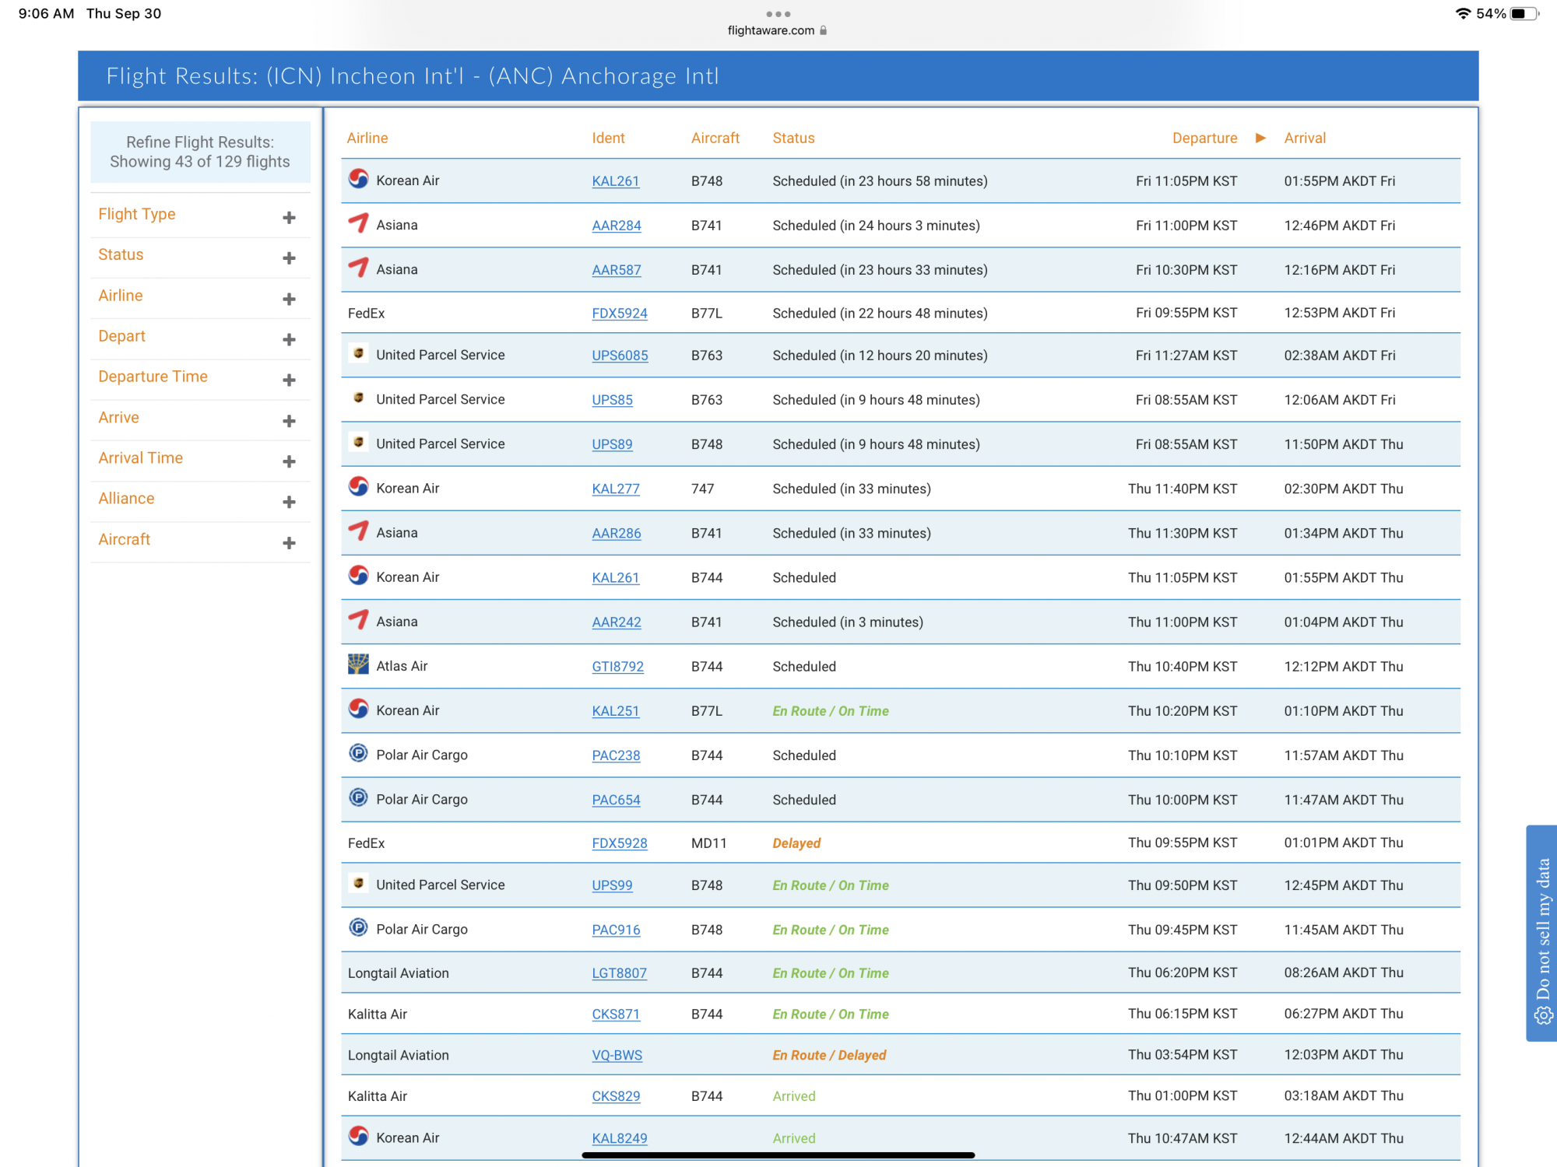Click Asiana logo in AAR284 row
The height and width of the screenshot is (1167, 1557).
coord(358,223)
